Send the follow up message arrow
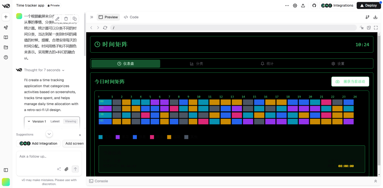Image resolution: width=383 pixels, height=188 pixels. [75, 169]
